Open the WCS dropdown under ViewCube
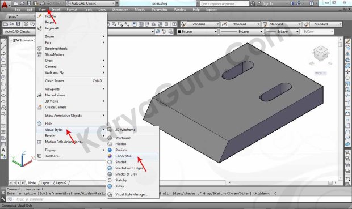 pyautogui.click(x=320, y=73)
